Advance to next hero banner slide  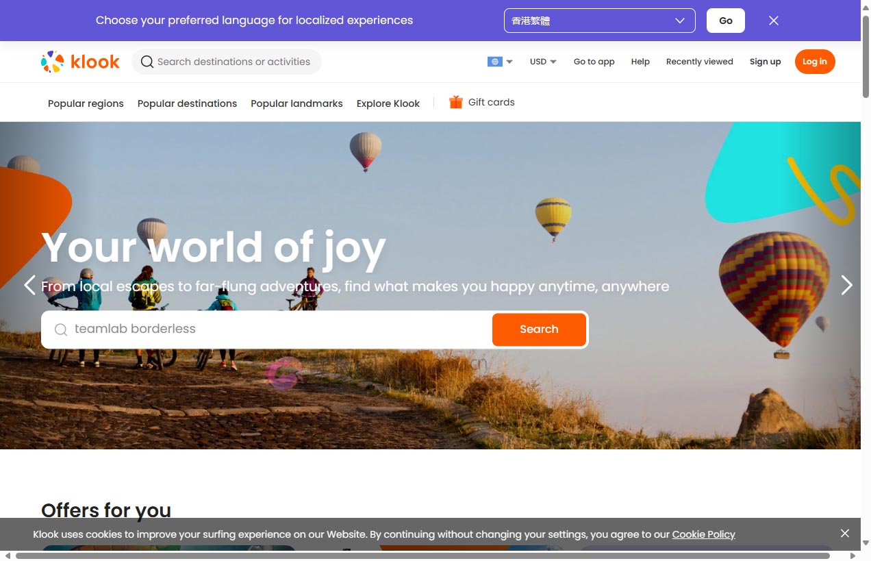click(x=846, y=285)
